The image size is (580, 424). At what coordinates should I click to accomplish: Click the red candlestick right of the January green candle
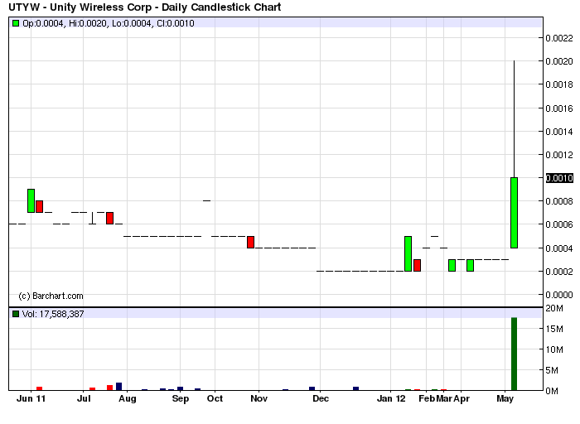point(418,266)
